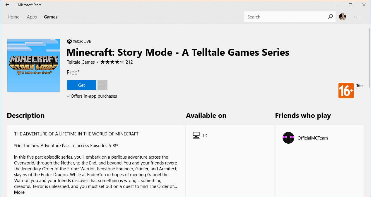Image resolution: width=371 pixels, height=197 pixels.
Task: Open the top-right three-dot menu
Action: pyautogui.click(x=356, y=17)
